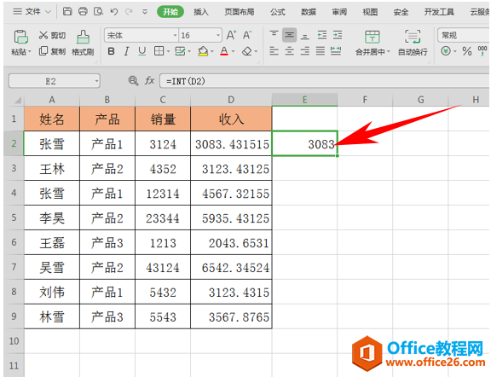Open the 公式 (Formulas) tab
Screen dimensions: 491x377
[x=277, y=12]
